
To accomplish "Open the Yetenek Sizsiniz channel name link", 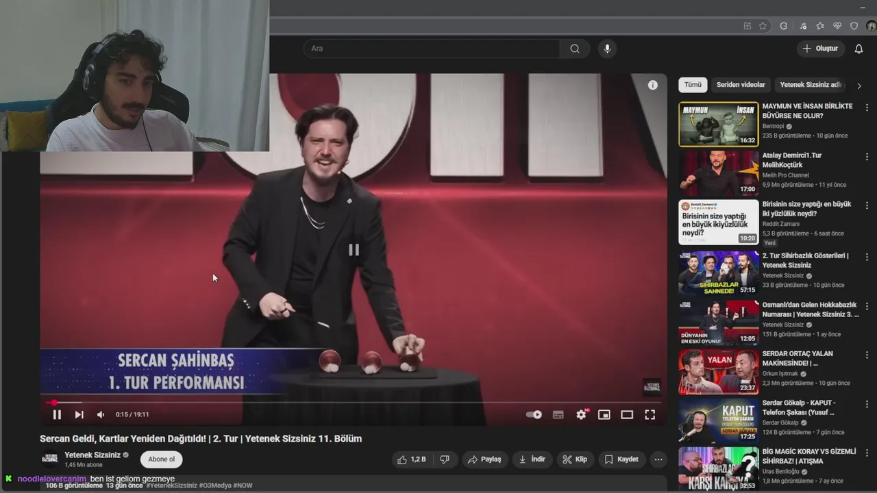I will coord(92,455).
